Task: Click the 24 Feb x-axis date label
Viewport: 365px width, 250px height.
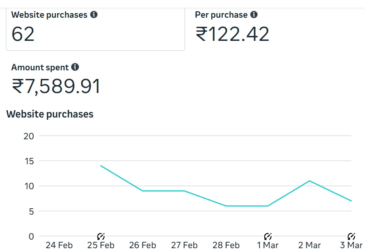Action: 59,245
